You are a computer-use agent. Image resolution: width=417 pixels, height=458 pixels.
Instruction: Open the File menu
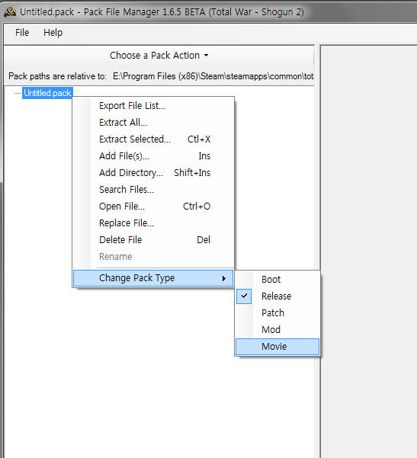coord(22,33)
